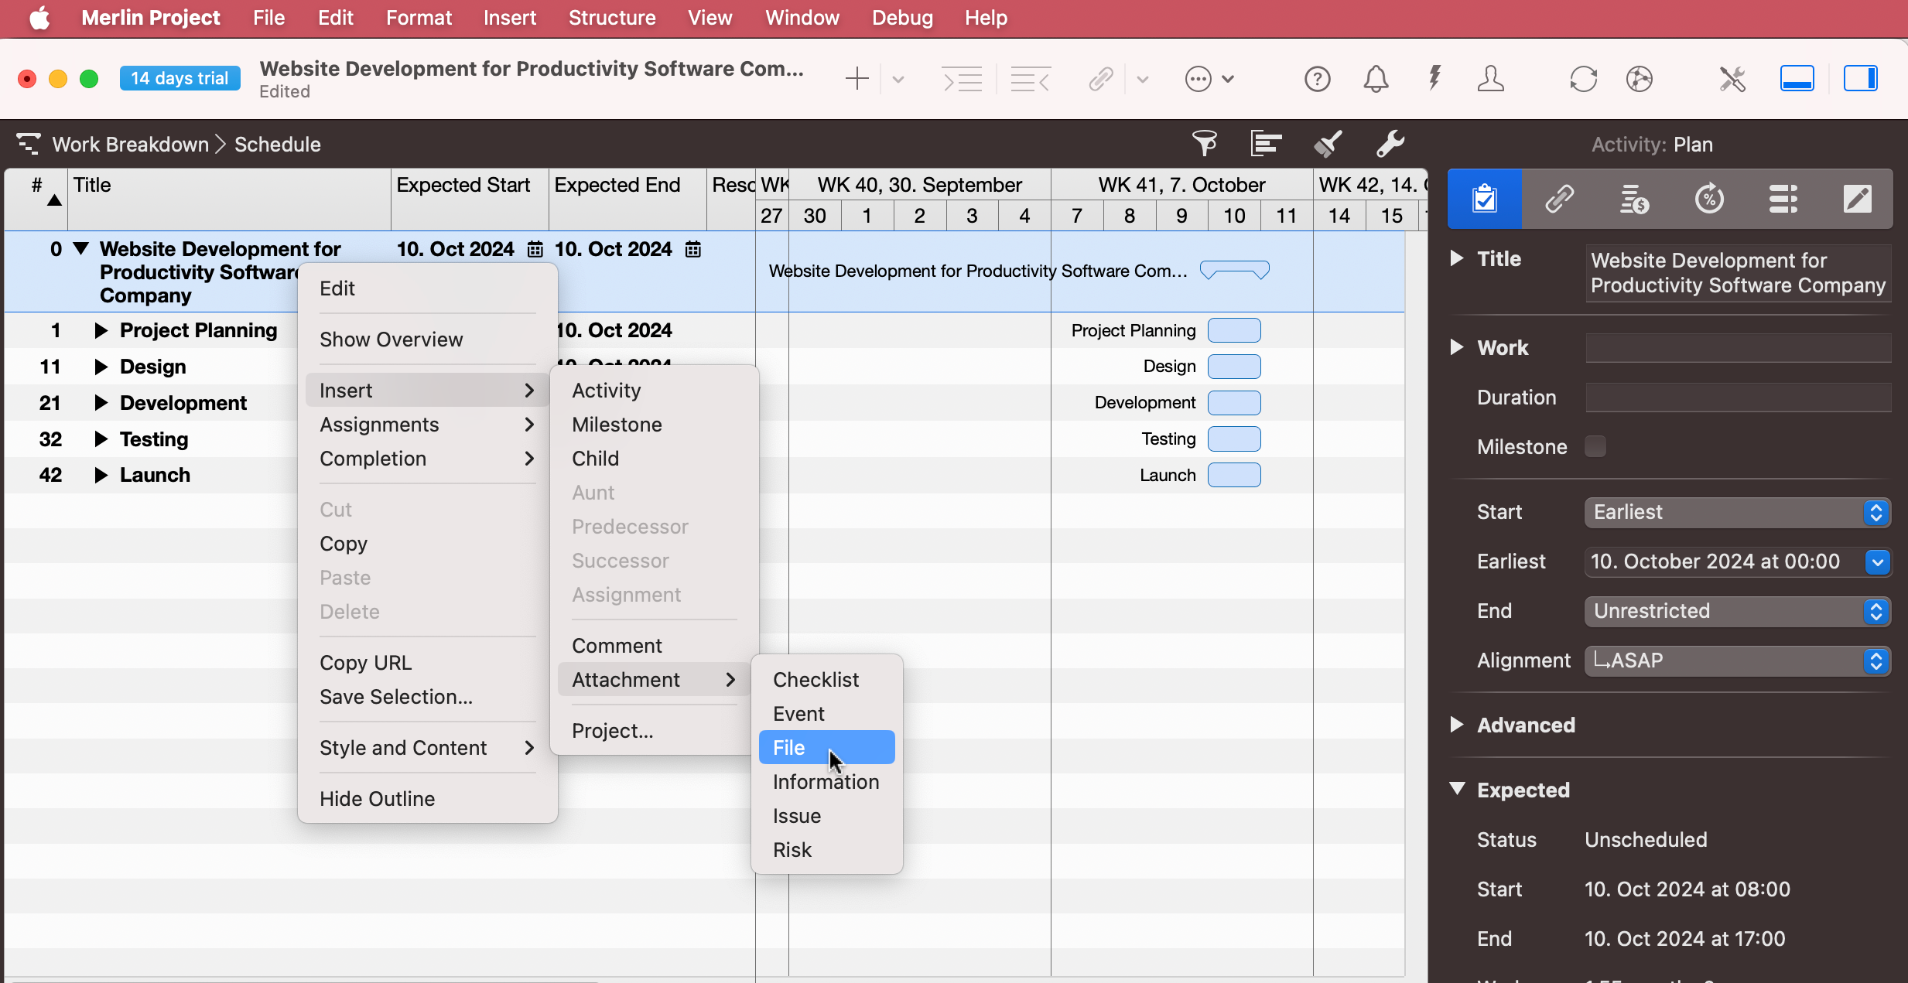Open the add button dropdown arrow

point(898,79)
